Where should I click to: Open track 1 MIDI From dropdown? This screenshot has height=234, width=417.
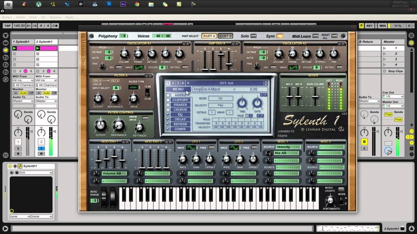coord(23,80)
